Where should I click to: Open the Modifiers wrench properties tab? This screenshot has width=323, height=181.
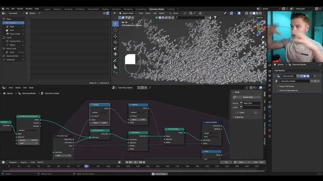click(270, 107)
